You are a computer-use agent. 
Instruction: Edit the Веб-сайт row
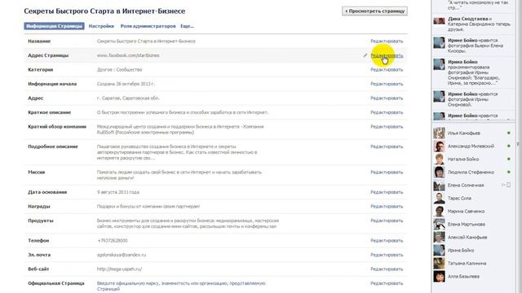pyautogui.click(x=387, y=269)
